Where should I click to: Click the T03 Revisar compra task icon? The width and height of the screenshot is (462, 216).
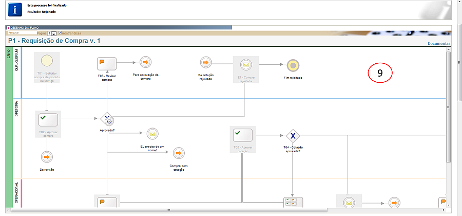(x=107, y=64)
